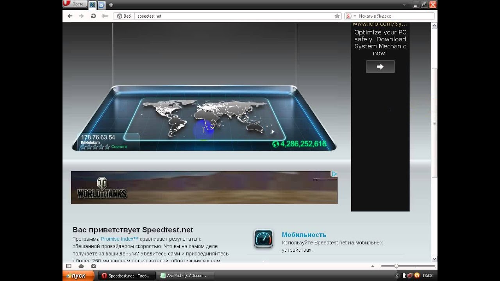The image size is (500, 281).
Task: Toggle the Opera Turbo gauge icon
Action: tap(93, 266)
